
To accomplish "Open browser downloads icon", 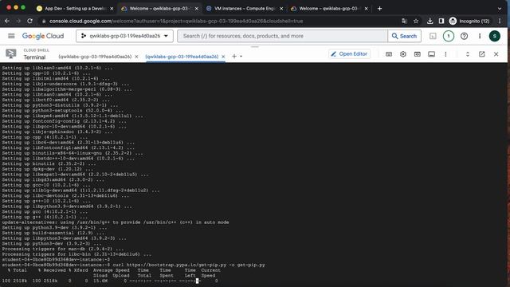I will point(430,21).
